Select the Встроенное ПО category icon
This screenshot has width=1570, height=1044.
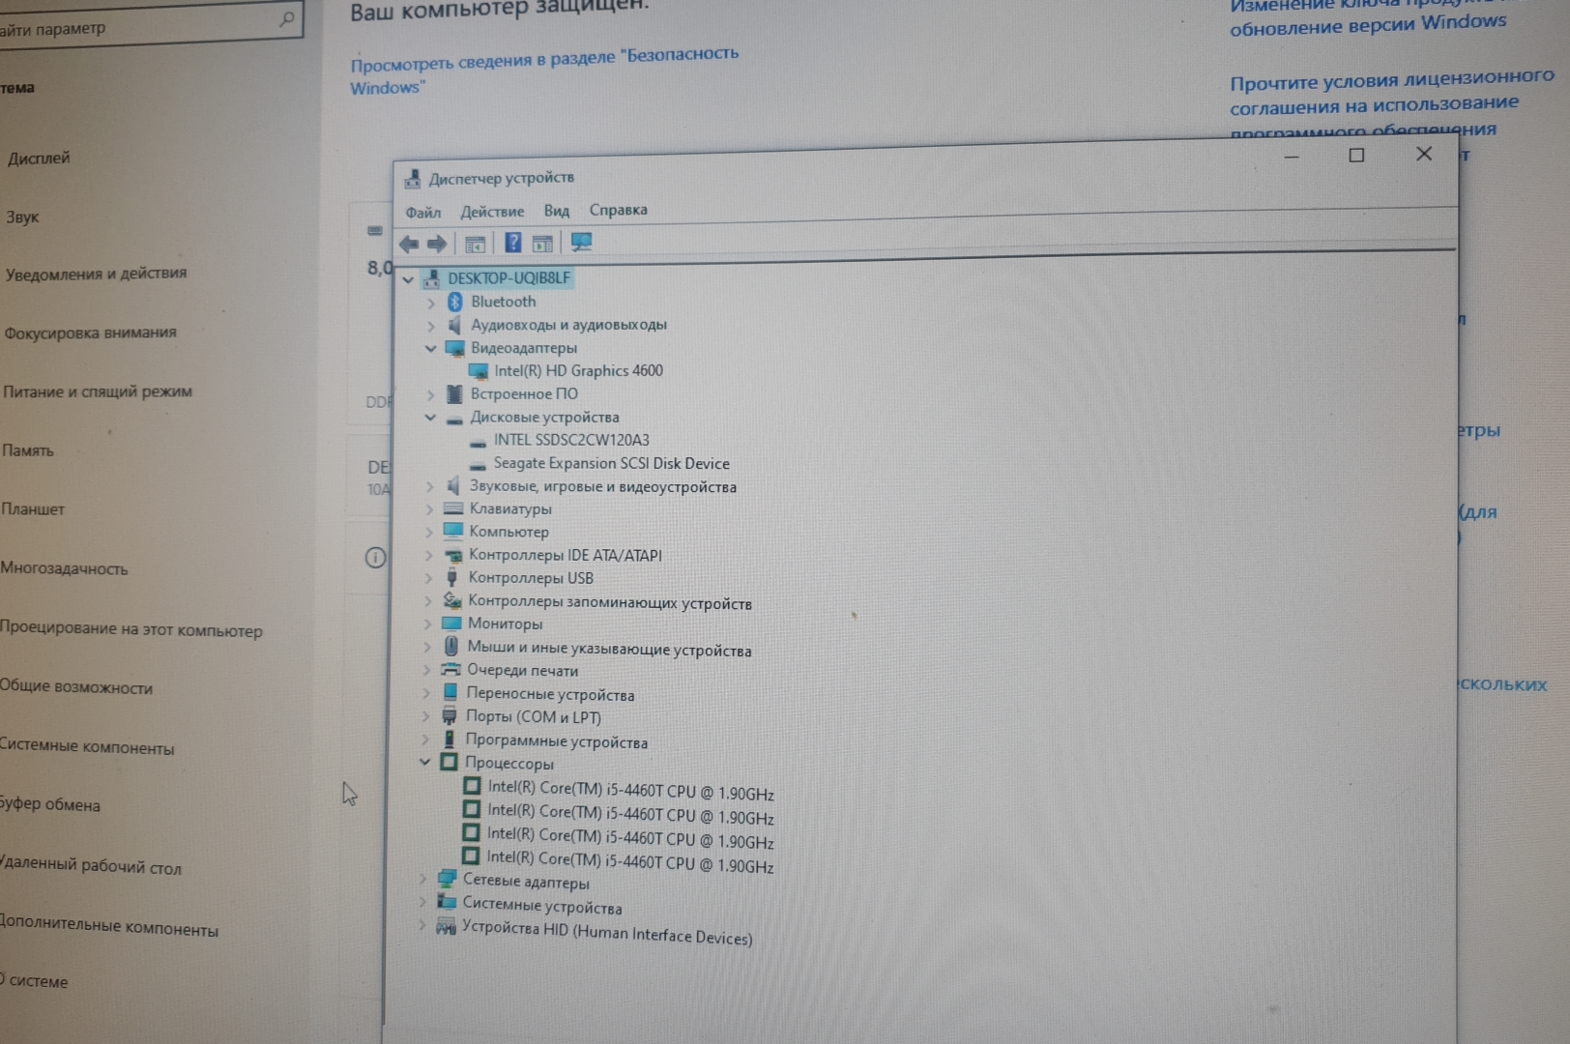pos(454,394)
